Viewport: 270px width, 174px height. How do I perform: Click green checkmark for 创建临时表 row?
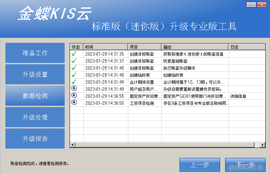click(74, 75)
